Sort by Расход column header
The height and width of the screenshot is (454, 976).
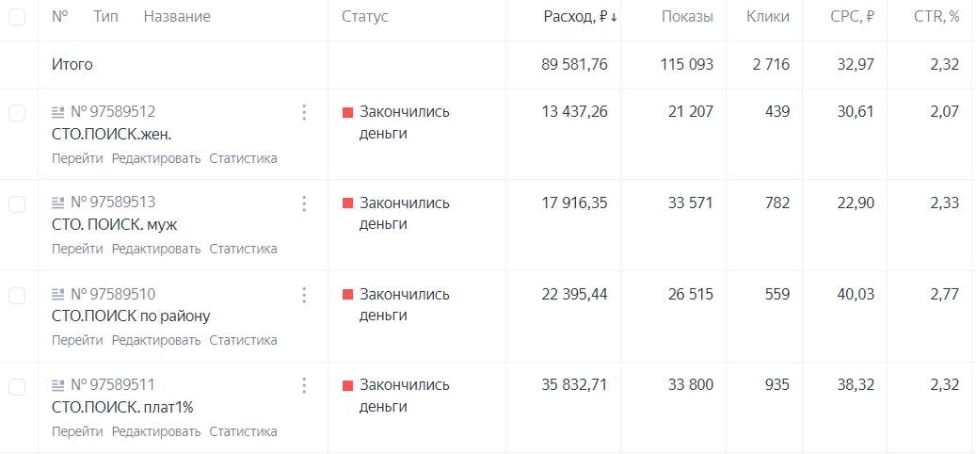[581, 18]
